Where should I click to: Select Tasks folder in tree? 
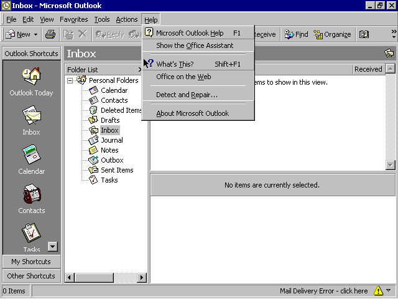click(x=109, y=180)
